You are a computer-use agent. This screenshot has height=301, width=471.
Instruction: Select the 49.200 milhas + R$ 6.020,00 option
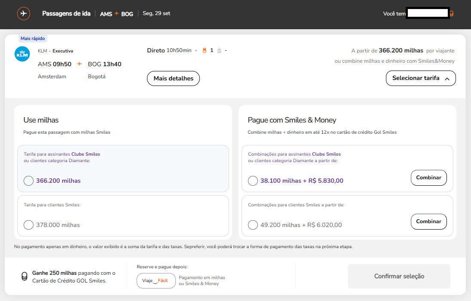click(x=253, y=225)
